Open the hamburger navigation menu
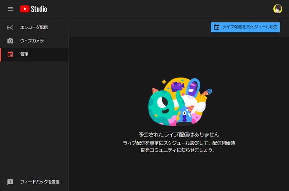The height and width of the screenshot is (191, 289). [x=10, y=9]
